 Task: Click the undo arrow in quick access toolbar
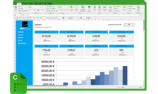pos(31,18)
